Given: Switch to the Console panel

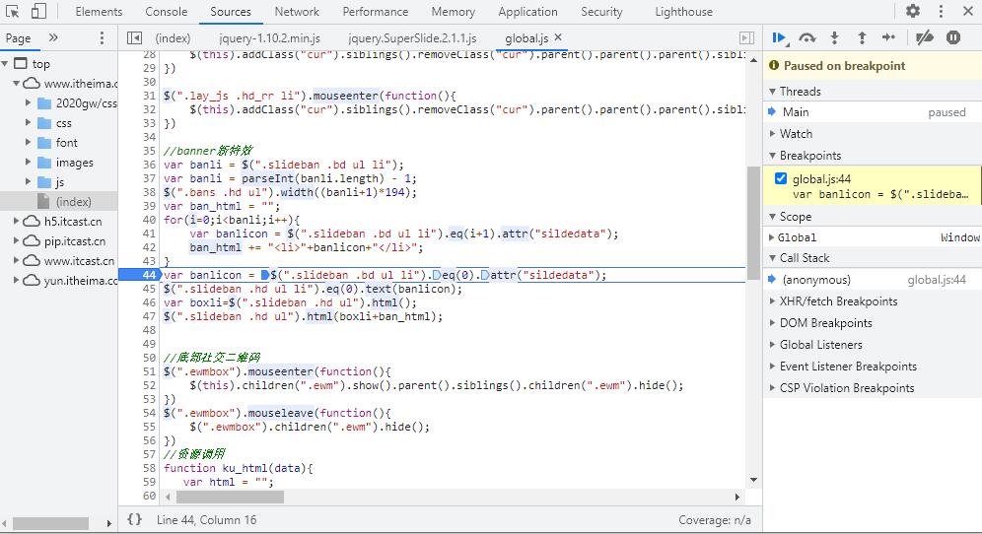Looking at the screenshot, I should 166,12.
